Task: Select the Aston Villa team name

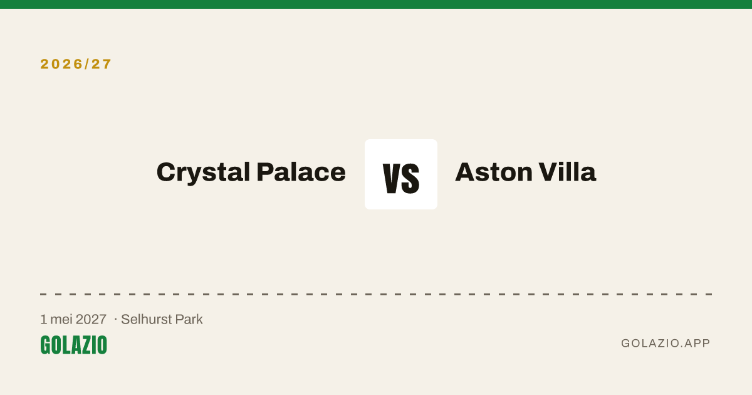Action: [525, 172]
